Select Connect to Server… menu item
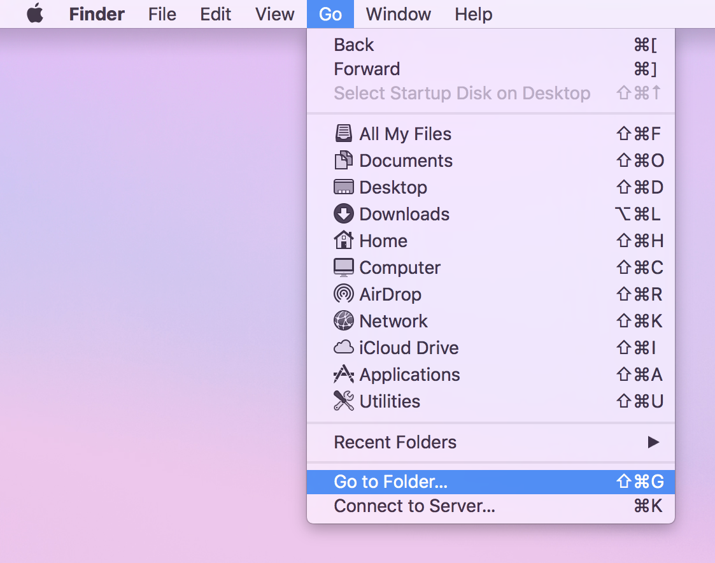Viewport: 715px width, 563px height. [491, 506]
